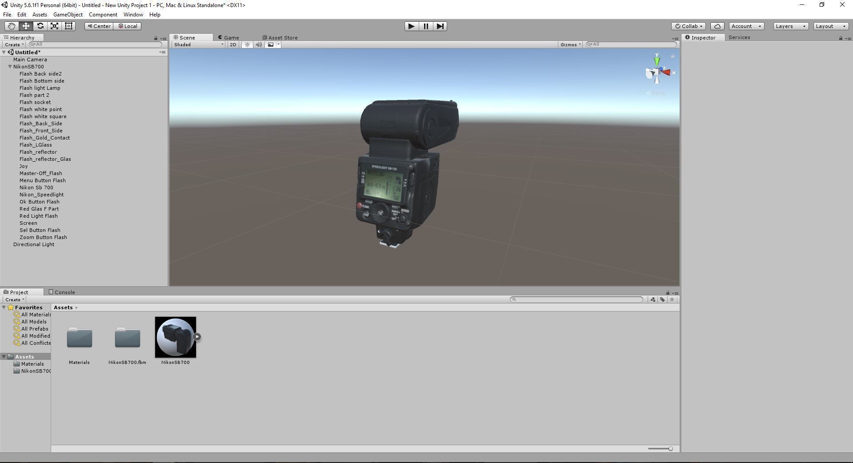
Task: Open Hierarchy Create dropdown
Action: (x=14, y=44)
